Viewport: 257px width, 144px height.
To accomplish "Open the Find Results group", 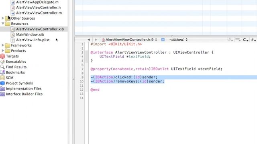I will coord(16,67).
